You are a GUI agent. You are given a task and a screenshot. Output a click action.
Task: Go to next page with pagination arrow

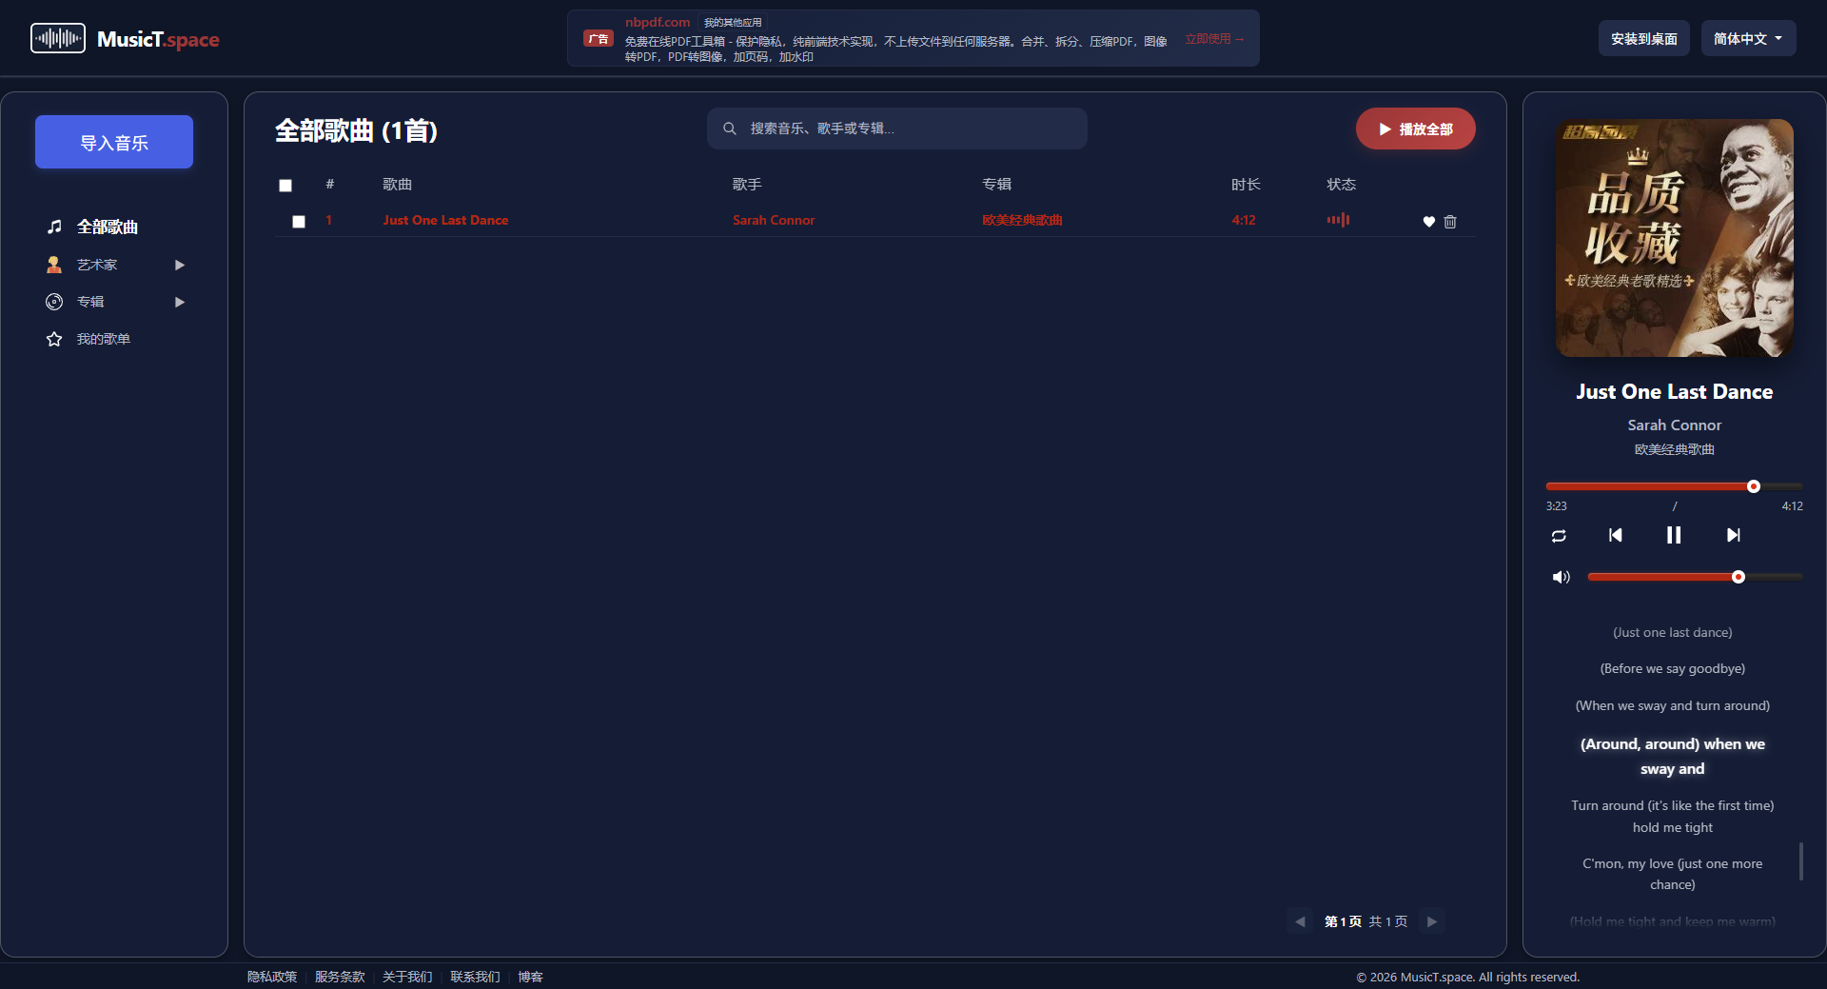(1431, 921)
